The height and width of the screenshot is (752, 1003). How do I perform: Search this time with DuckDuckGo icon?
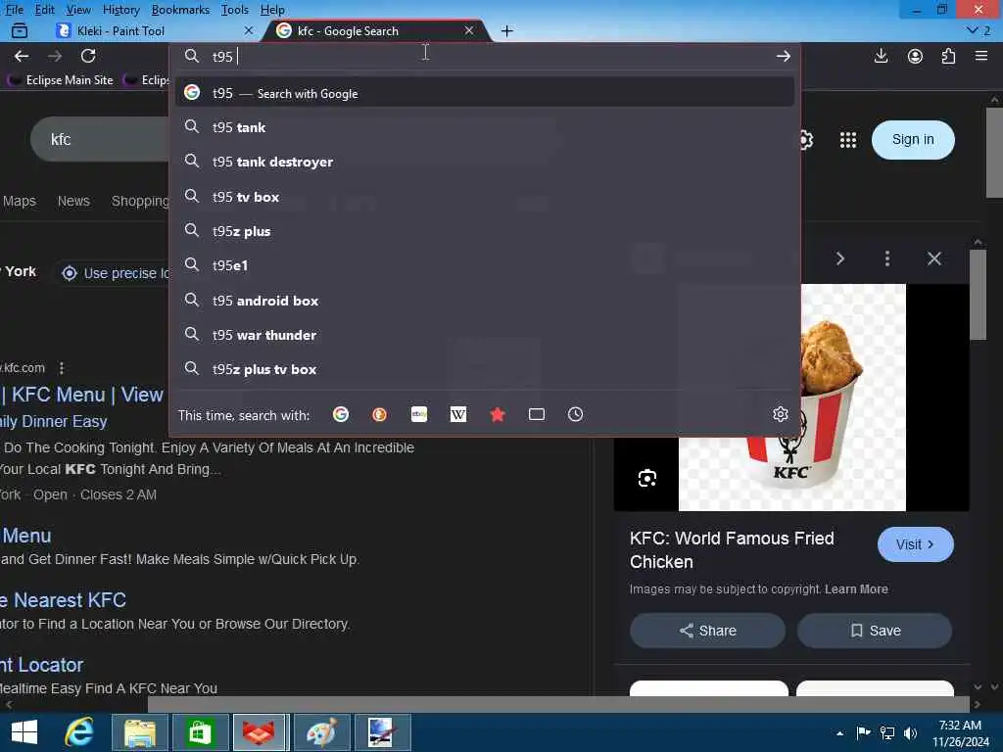coord(379,414)
